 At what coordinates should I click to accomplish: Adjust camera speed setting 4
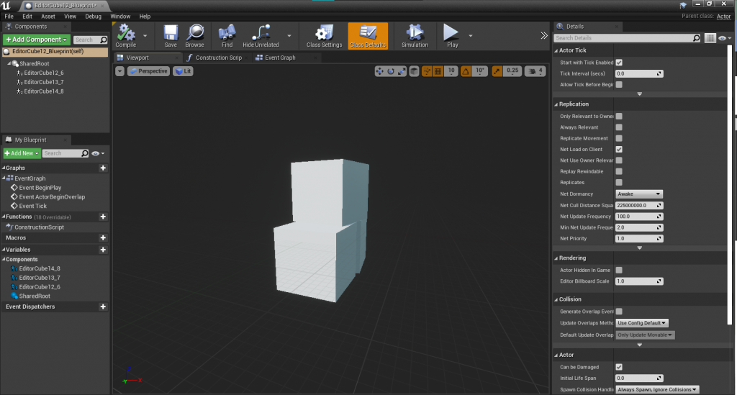click(x=535, y=71)
